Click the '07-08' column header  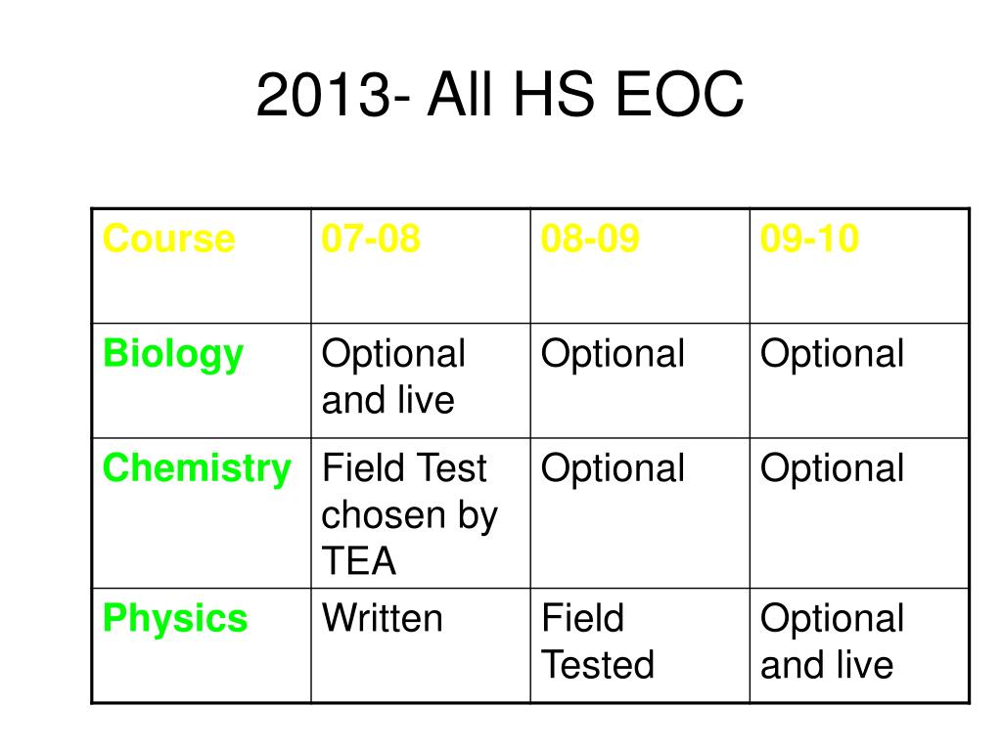click(421, 266)
